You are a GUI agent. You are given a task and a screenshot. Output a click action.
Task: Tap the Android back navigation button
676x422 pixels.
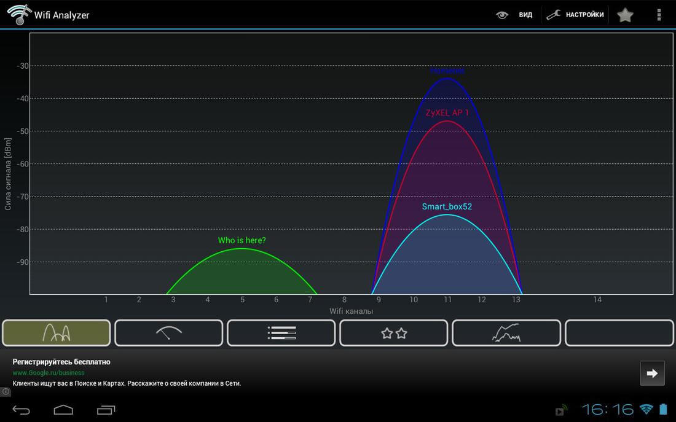21,410
